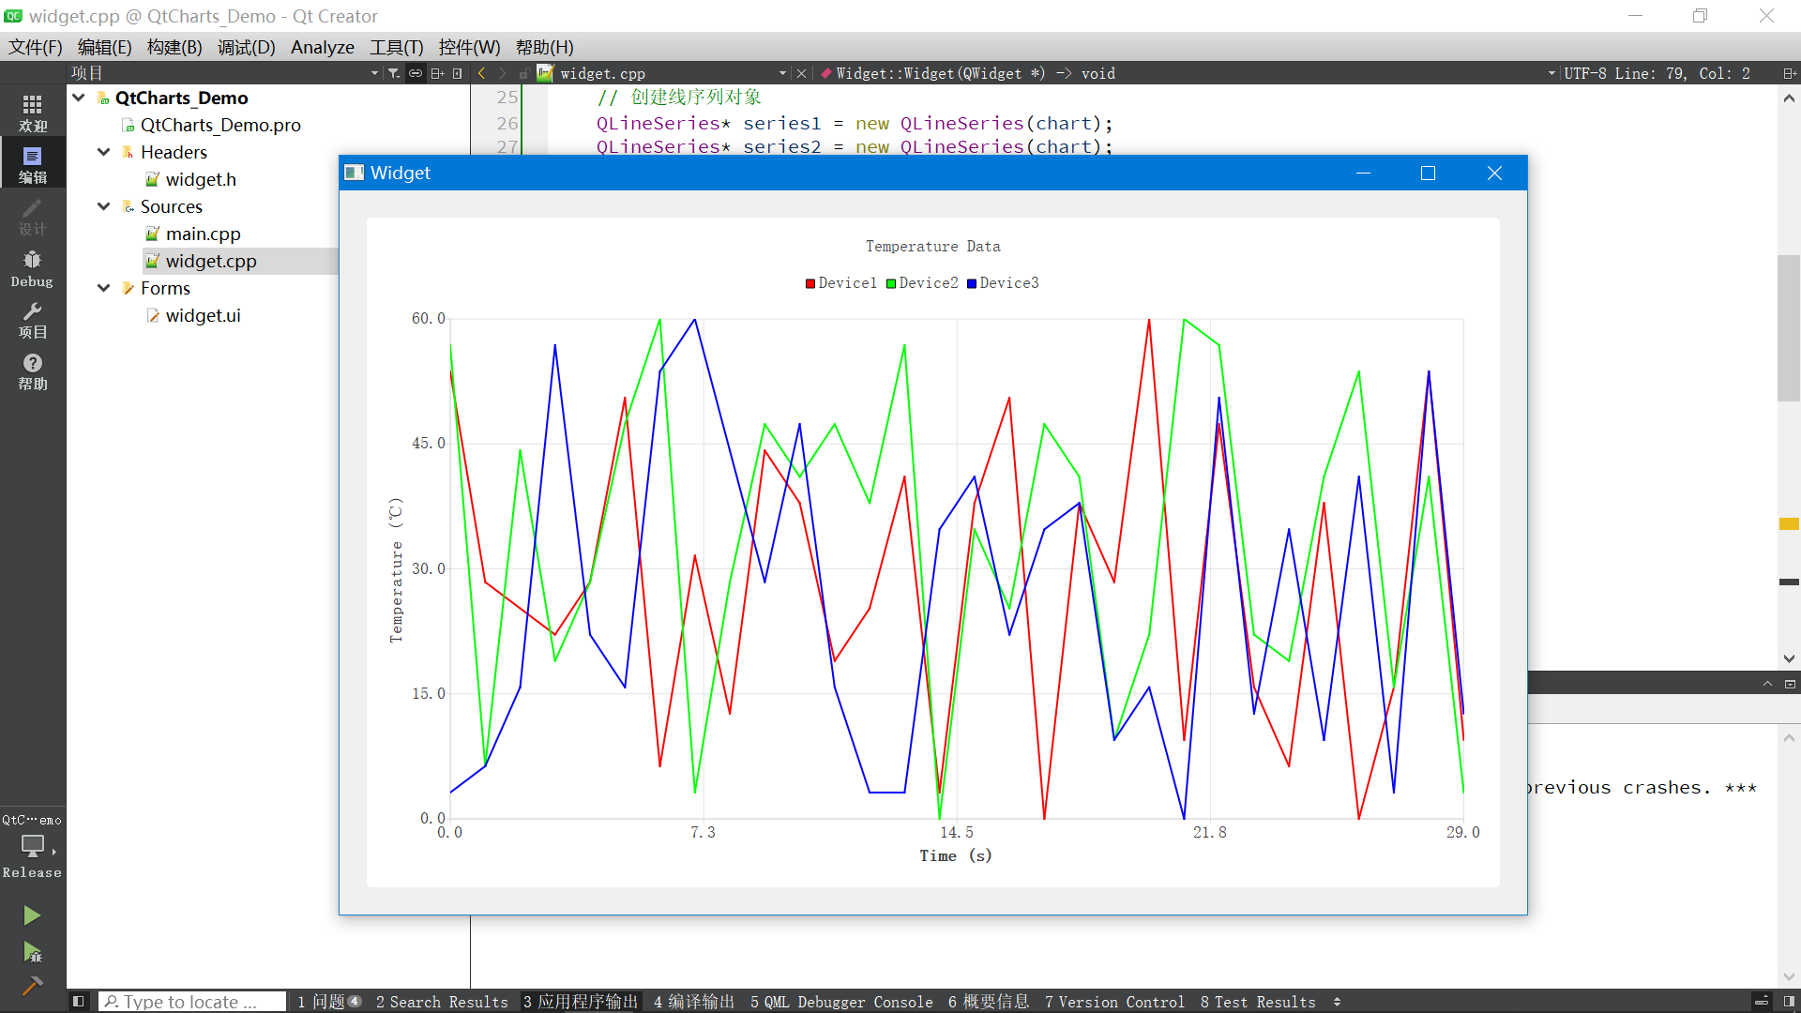Click the Type to locate field
This screenshot has height=1013, width=1801.
[192, 1002]
